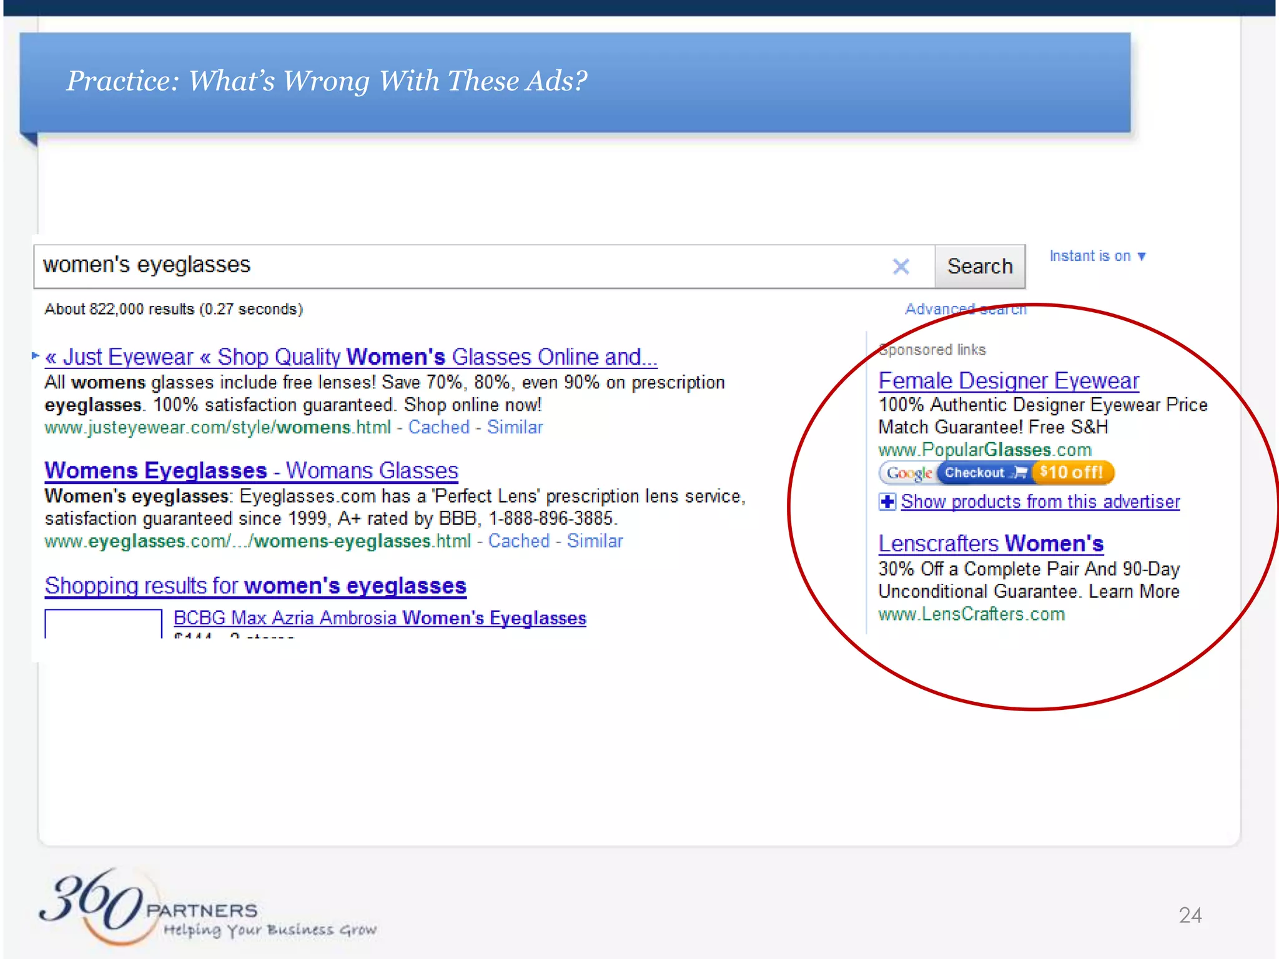Screen dimensions: 1279x959
Task: Click the www.PopularGlasses.com URL text
Action: [x=985, y=450]
